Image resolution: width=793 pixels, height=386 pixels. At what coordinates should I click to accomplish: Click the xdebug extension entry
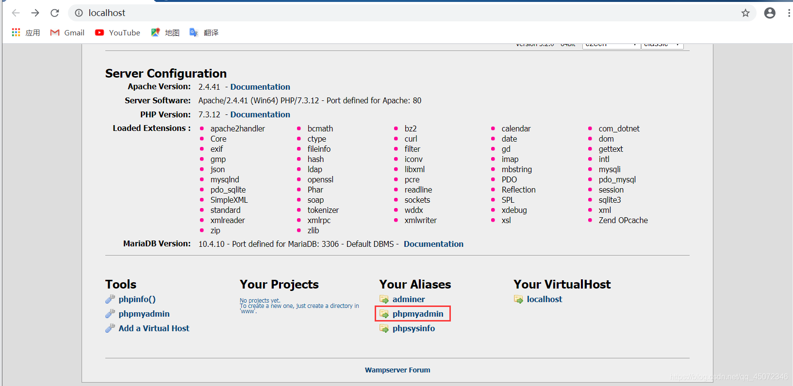click(514, 210)
